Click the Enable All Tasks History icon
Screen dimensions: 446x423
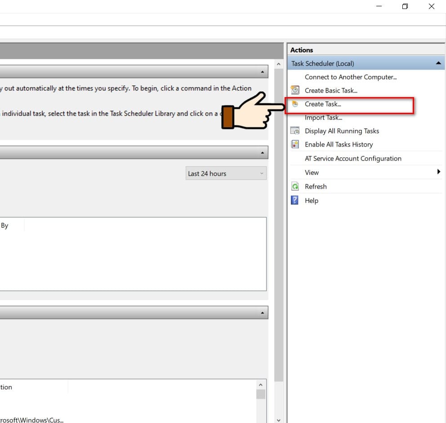click(x=295, y=144)
